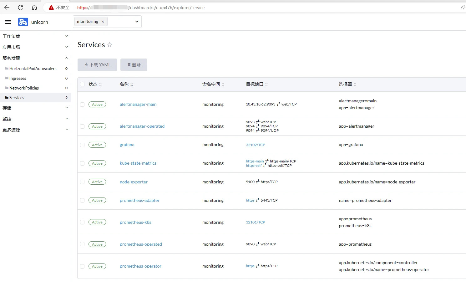Click prometheus-operator https port link

pyautogui.click(x=250, y=266)
